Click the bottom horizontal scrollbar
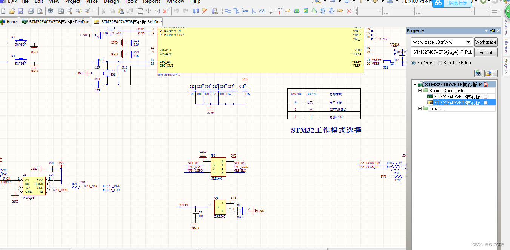510x250 pixels. click(200, 248)
